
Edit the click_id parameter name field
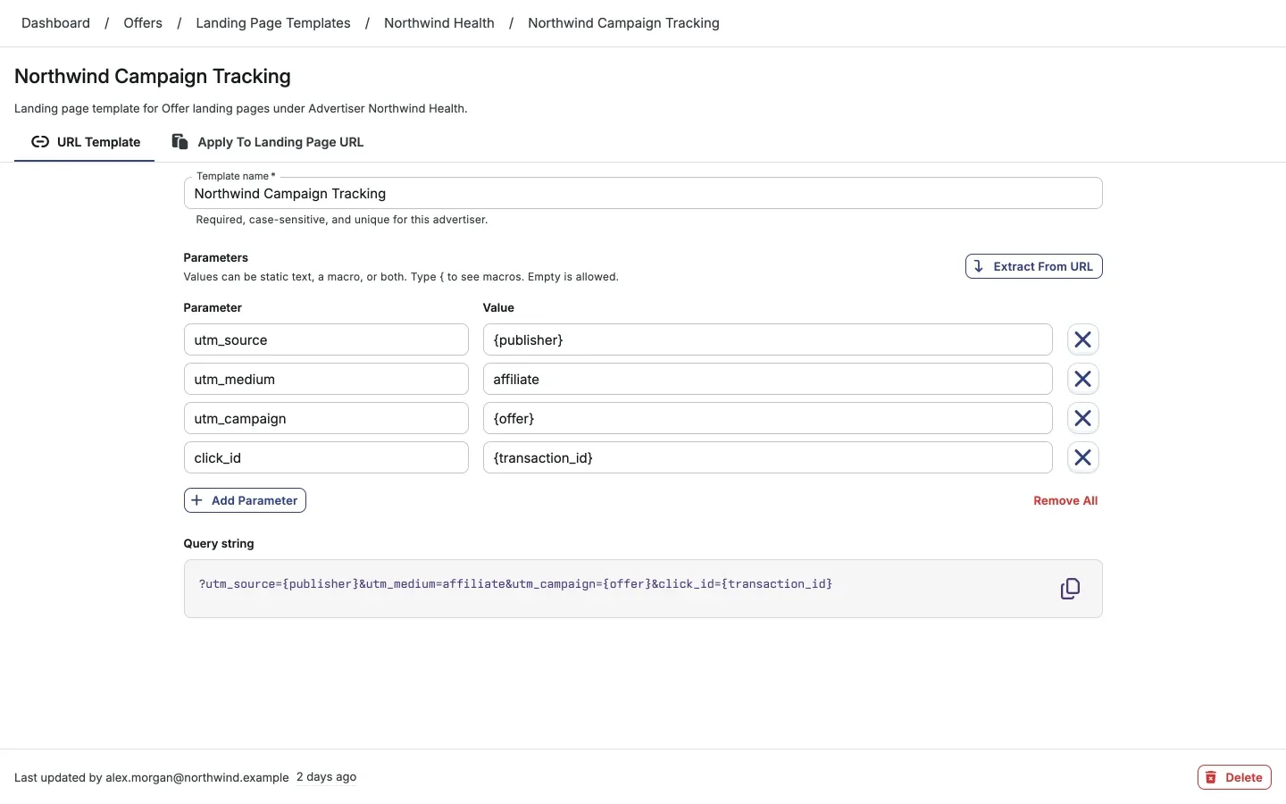(x=326, y=457)
